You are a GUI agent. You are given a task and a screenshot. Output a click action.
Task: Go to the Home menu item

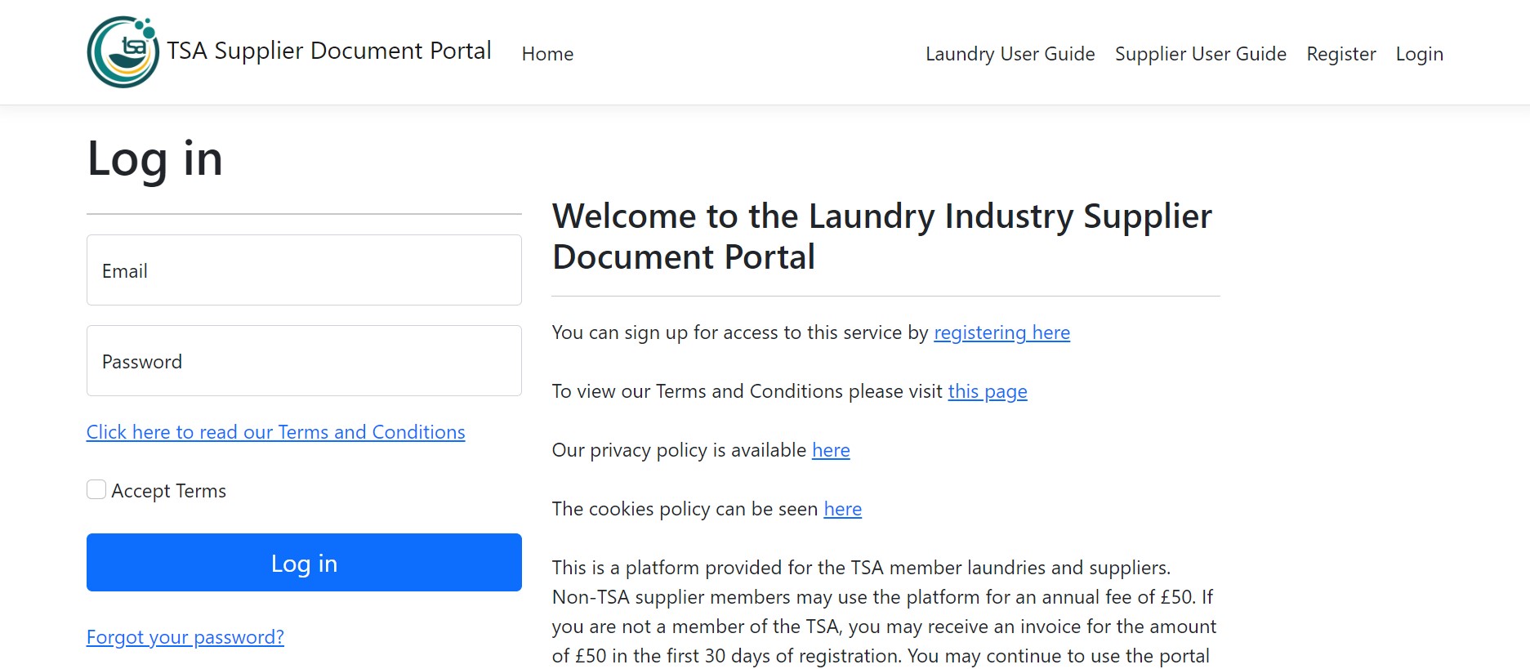(x=547, y=54)
